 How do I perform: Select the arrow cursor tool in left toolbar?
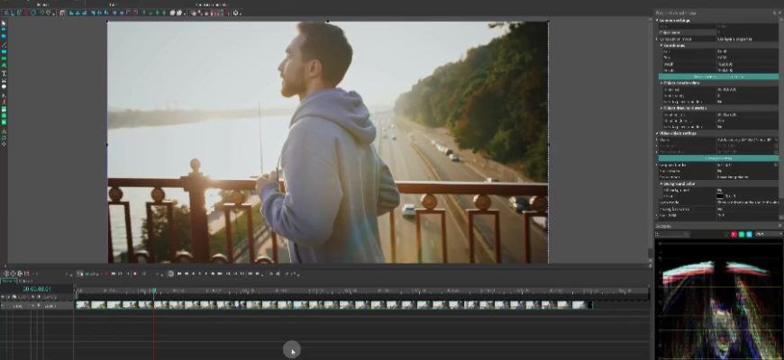click(4, 23)
